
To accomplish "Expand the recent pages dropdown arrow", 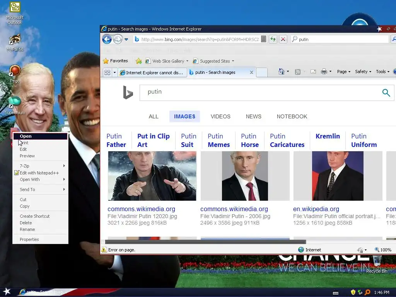I will (x=126, y=39).
